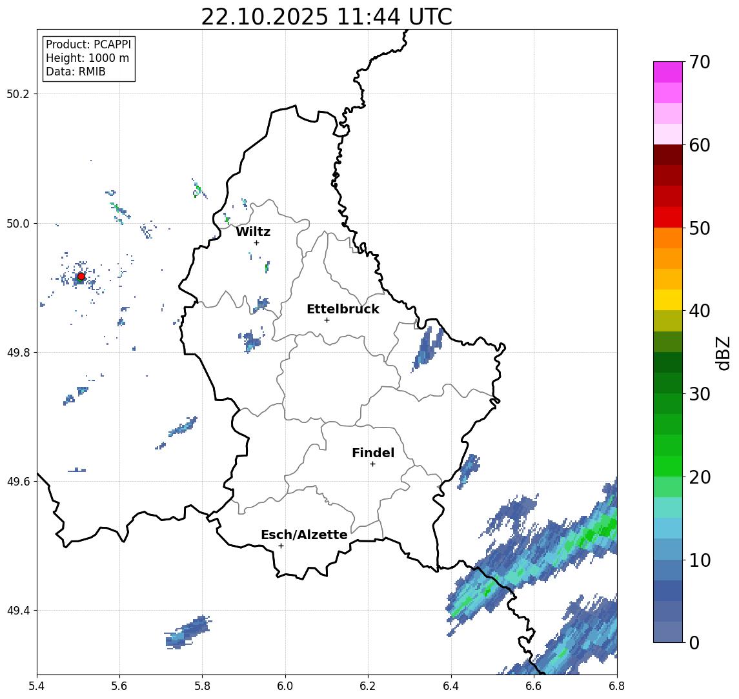
Task: Click the latitude tick label 49.4
Action: 17,611
